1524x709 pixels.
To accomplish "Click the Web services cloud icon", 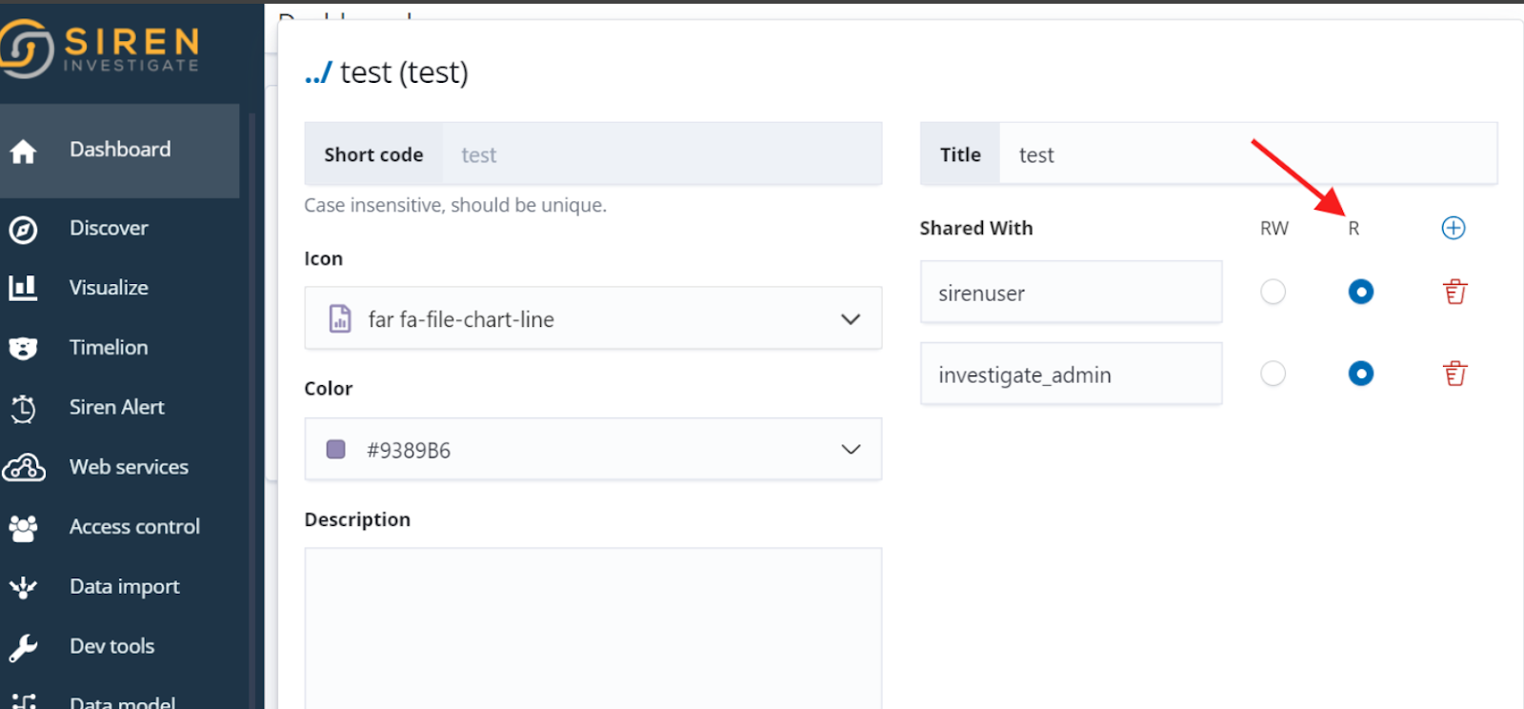I will tap(24, 468).
